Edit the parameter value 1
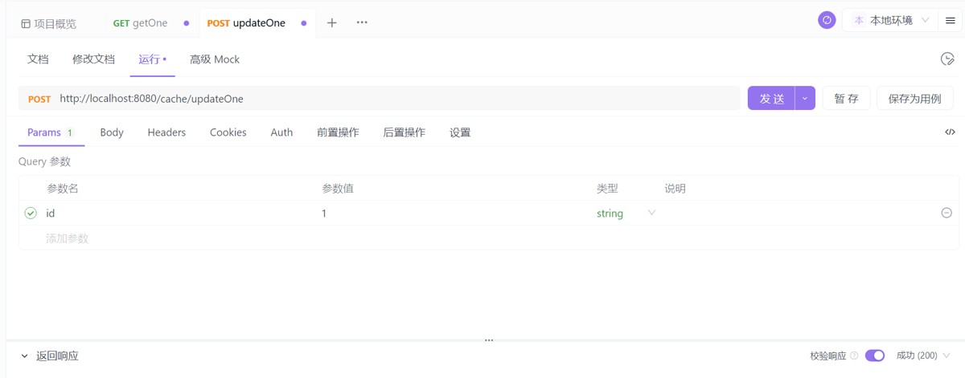This screenshot has height=378, width=965. (x=454, y=213)
